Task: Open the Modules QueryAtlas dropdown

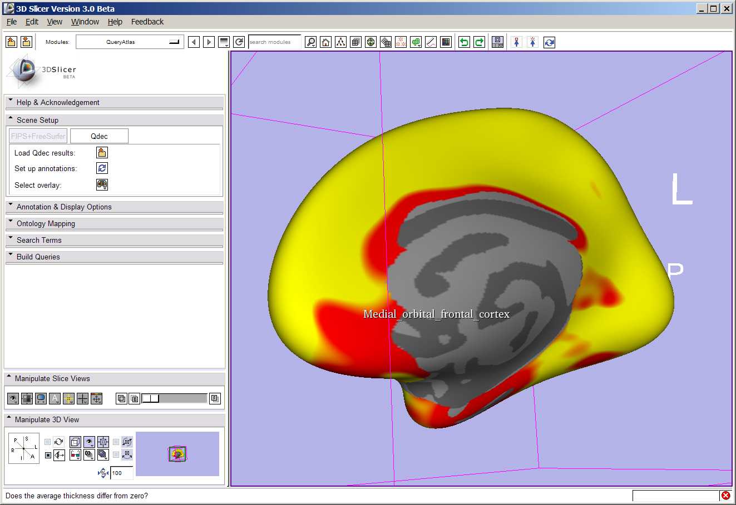Action: [x=130, y=42]
